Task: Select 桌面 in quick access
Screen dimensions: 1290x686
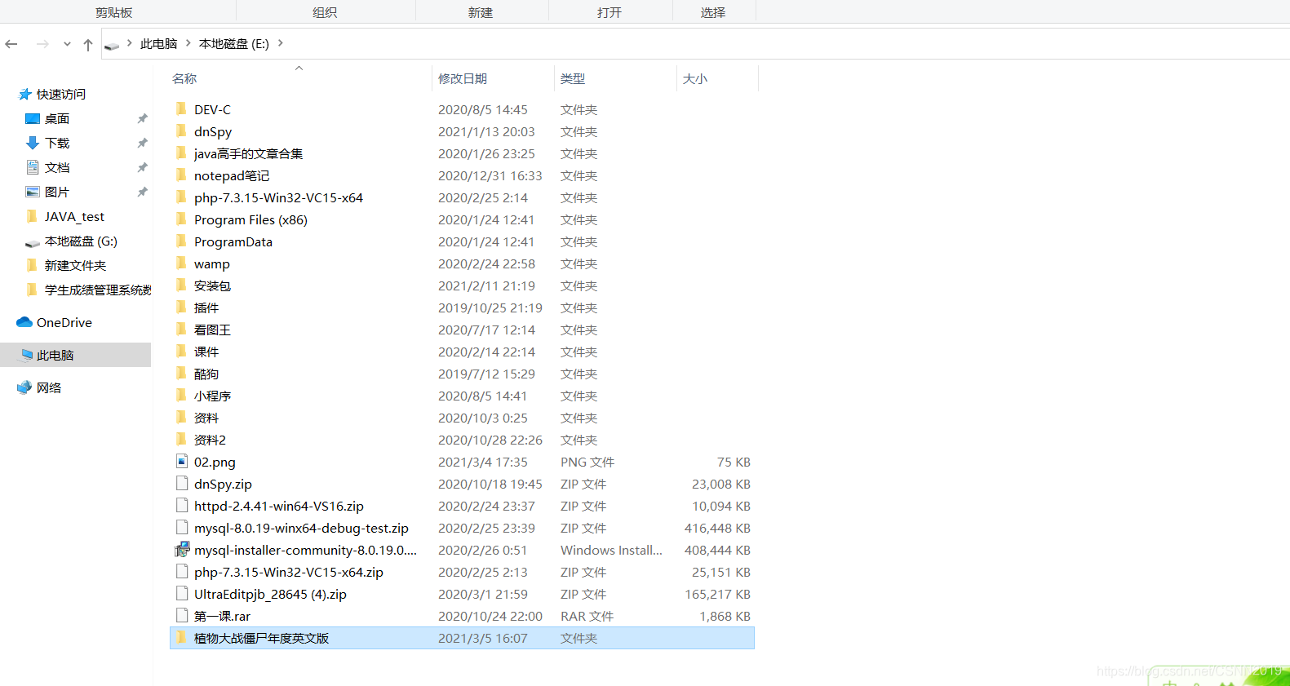Action: click(57, 119)
